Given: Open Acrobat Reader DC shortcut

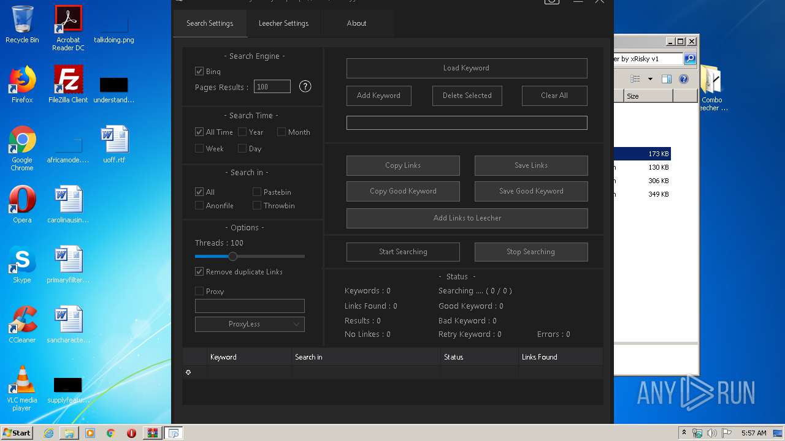Looking at the screenshot, I should 68,28.
